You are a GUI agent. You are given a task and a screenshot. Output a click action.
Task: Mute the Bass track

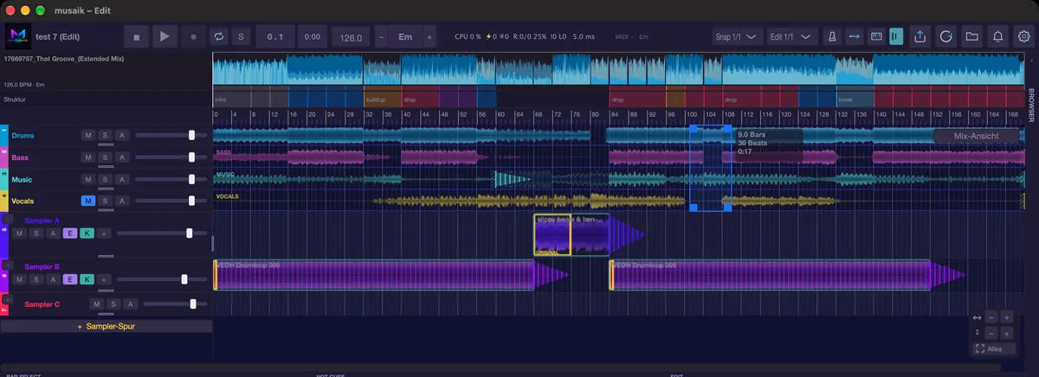[x=87, y=157]
